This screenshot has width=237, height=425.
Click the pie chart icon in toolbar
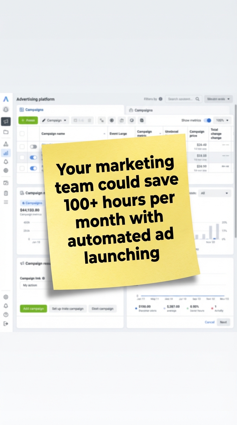[131, 120]
